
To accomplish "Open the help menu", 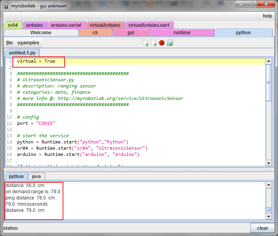I will click(268, 16).
